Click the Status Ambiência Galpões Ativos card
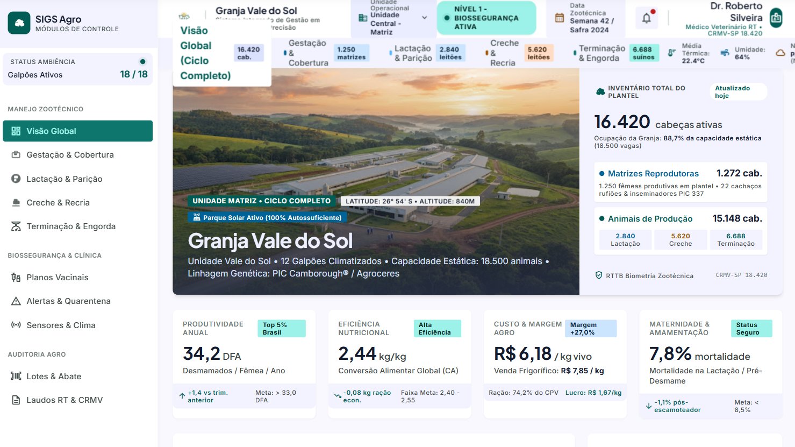 click(77, 69)
